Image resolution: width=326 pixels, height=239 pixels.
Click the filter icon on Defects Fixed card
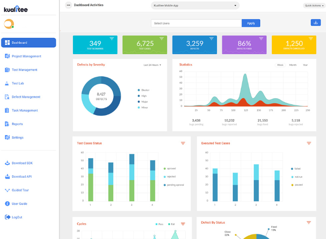[x=261, y=39]
